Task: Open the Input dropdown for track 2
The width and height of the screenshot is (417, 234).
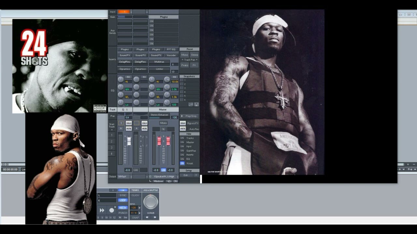Action: click(x=147, y=12)
